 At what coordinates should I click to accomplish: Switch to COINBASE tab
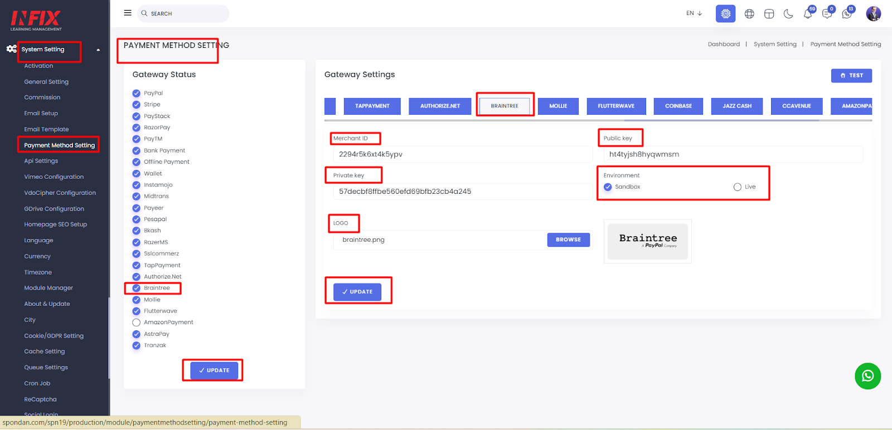(x=678, y=106)
